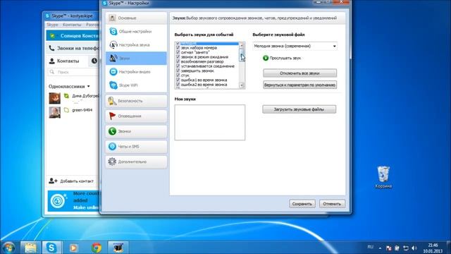Viewport: 451px width, 254px height.
Task: Expand the Звонки settings group
Action: click(136, 131)
